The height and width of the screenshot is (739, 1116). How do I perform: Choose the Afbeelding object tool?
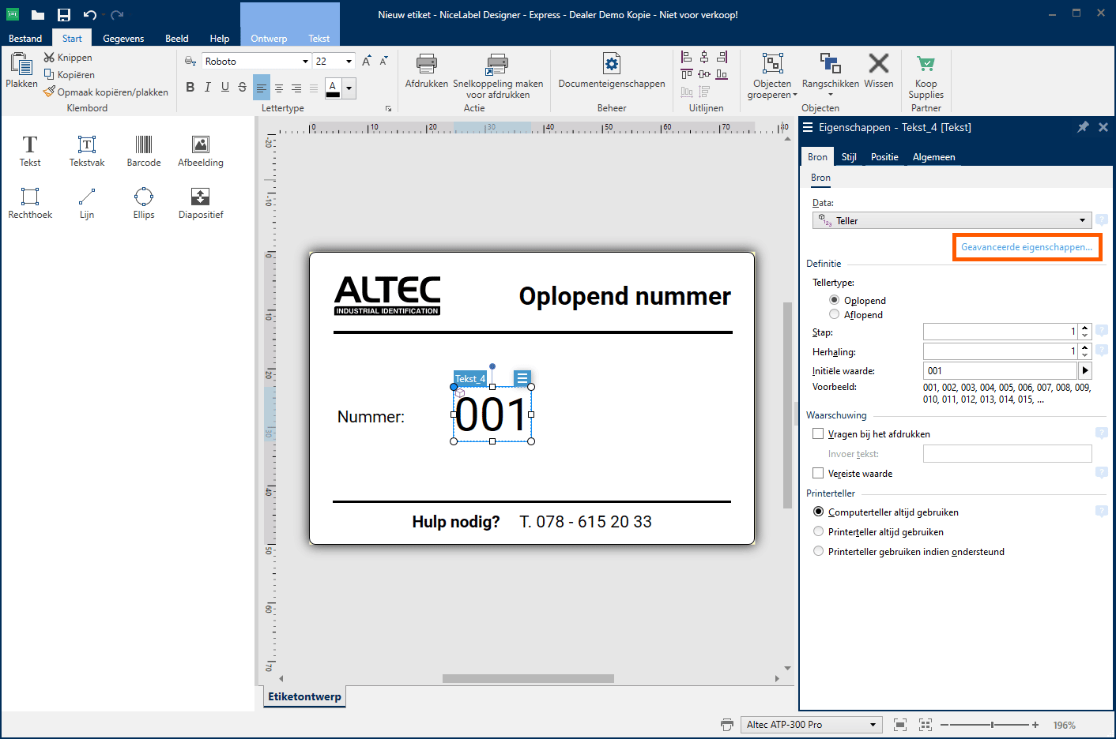tap(201, 150)
